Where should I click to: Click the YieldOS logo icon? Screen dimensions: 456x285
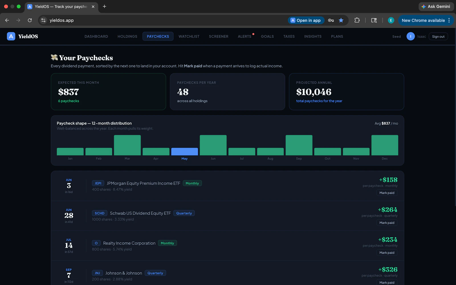(x=11, y=36)
